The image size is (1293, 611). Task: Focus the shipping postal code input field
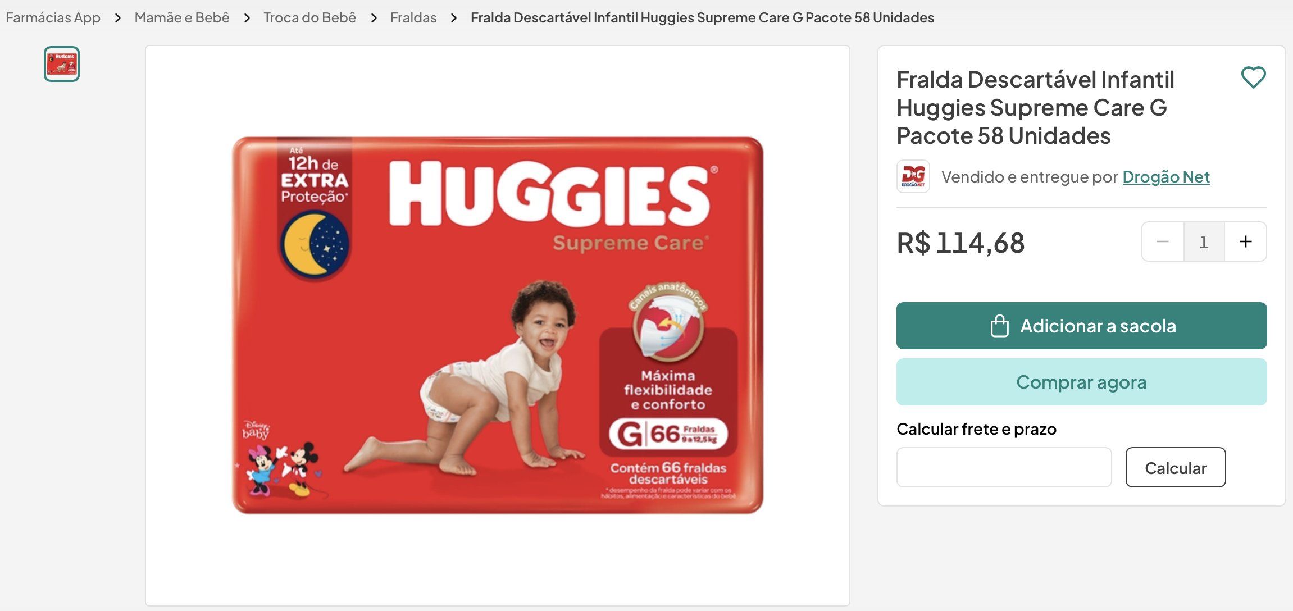click(1004, 467)
